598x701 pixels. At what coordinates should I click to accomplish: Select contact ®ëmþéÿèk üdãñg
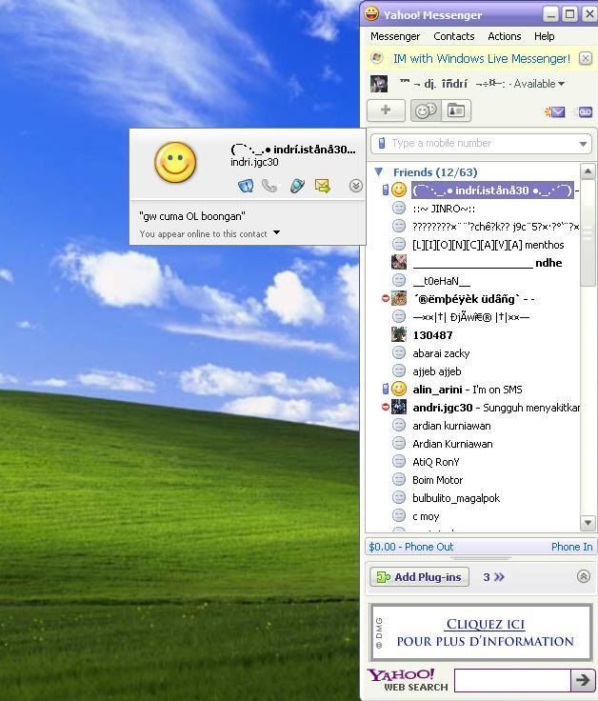coord(473,299)
